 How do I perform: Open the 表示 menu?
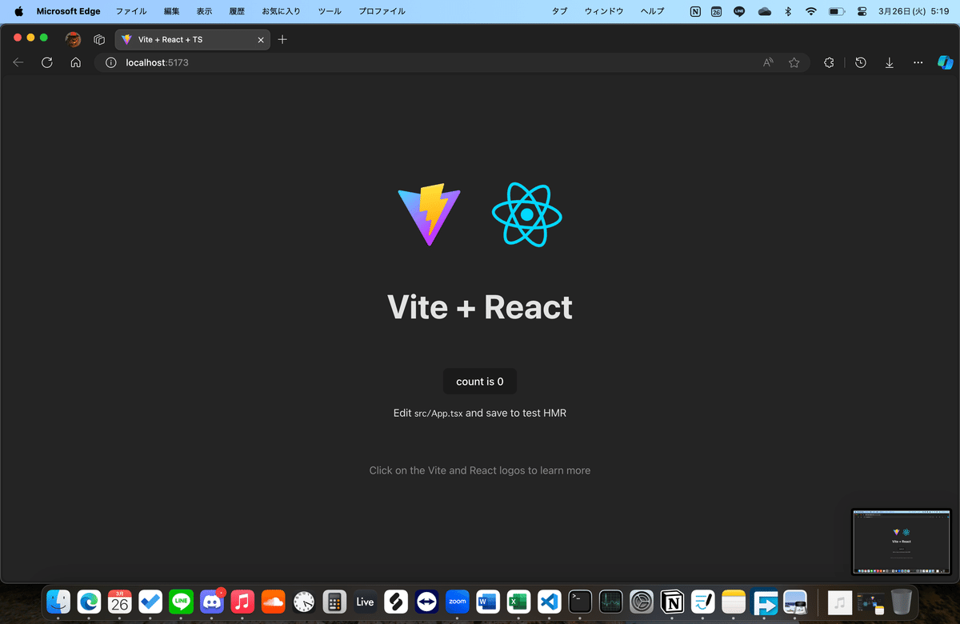click(x=205, y=11)
